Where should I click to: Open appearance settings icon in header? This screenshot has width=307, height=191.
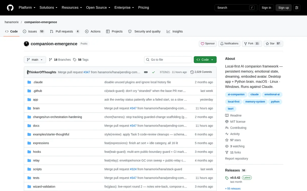pyautogui.click(x=297, y=8)
